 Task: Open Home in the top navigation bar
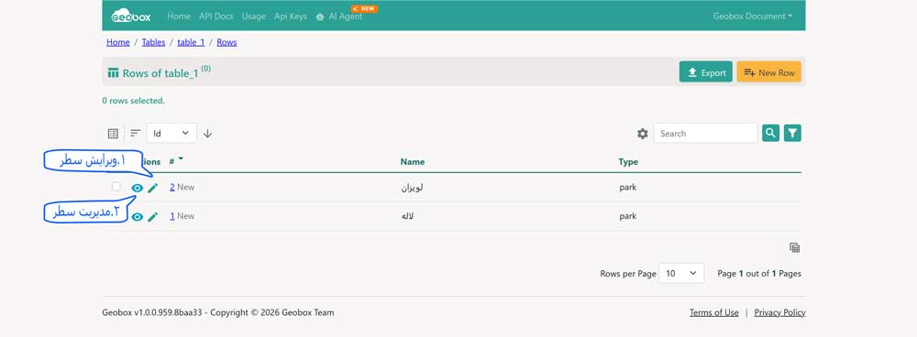coord(179,16)
